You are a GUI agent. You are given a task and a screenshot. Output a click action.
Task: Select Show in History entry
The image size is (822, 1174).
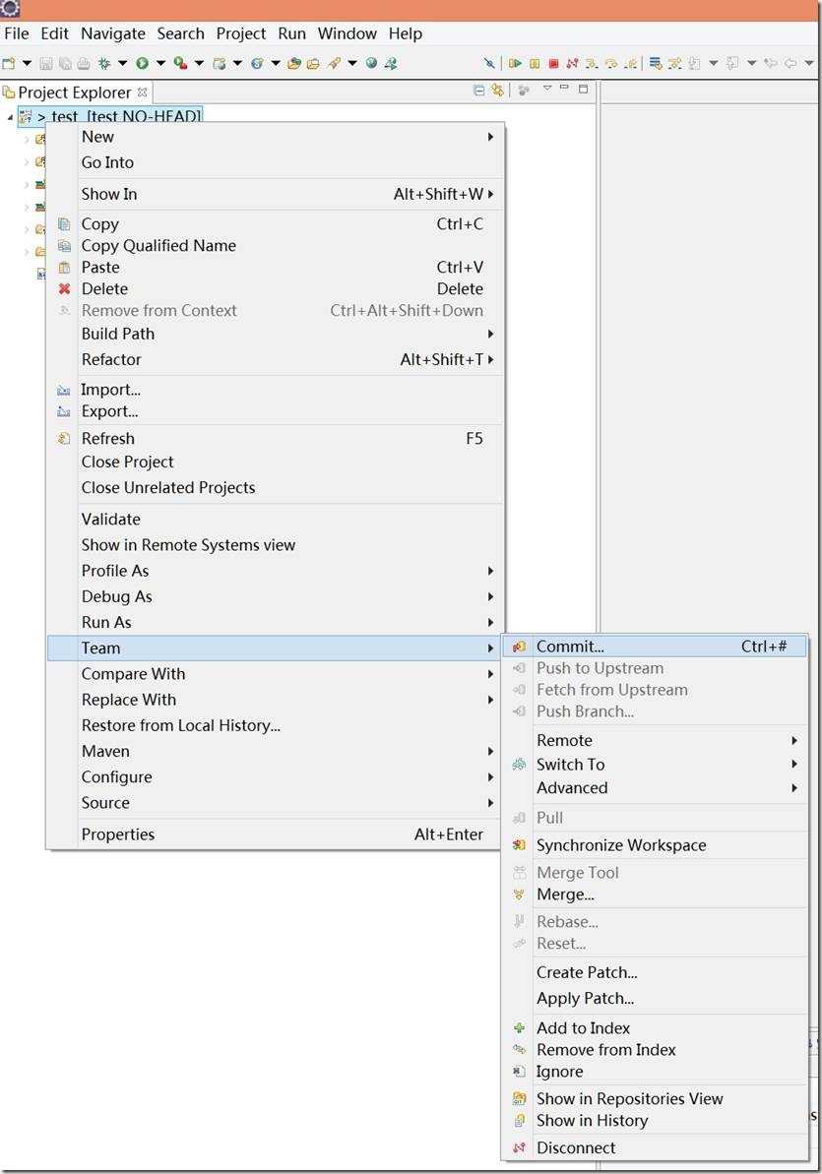point(592,1121)
